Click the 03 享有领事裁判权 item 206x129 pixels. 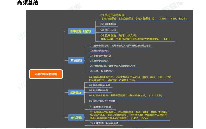click(100, 56)
